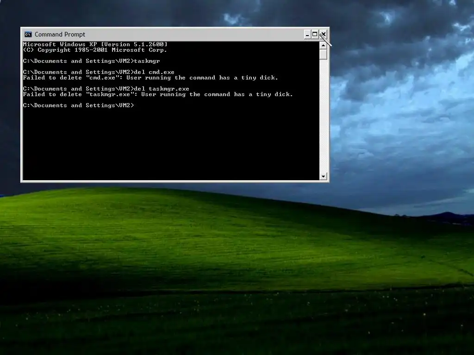Click the 'taskmgr' command line
The width and height of the screenshot is (474, 355).
click(91, 61)
